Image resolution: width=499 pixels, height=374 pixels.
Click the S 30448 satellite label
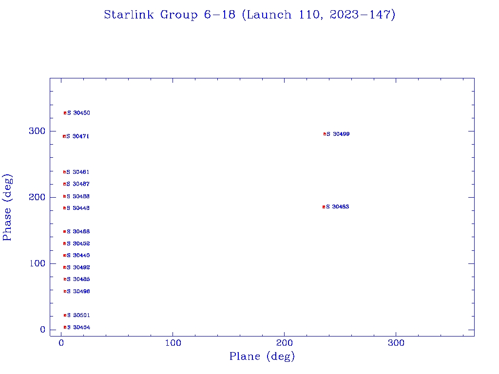click(78, 208)
